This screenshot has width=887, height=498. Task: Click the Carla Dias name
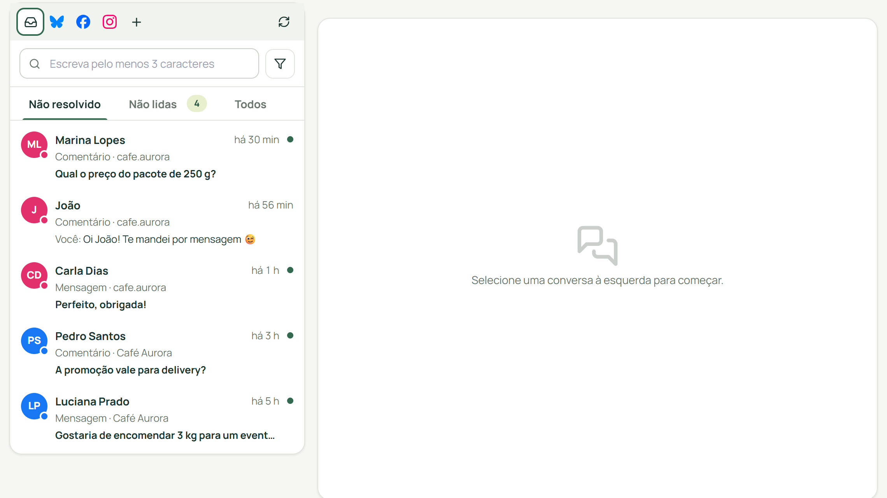click(x=82, y=271)
